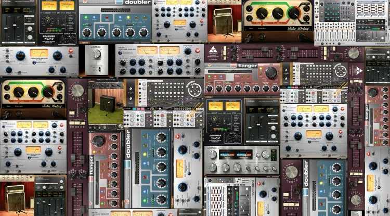This screenshot has height=216, width=390.
Task: Toggle red power lamp on standalone EQF-100 equalizer
Action: (198, 51)
